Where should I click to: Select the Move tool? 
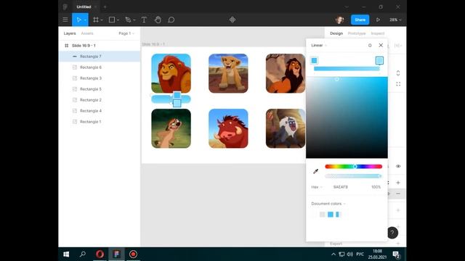[78, 20]
